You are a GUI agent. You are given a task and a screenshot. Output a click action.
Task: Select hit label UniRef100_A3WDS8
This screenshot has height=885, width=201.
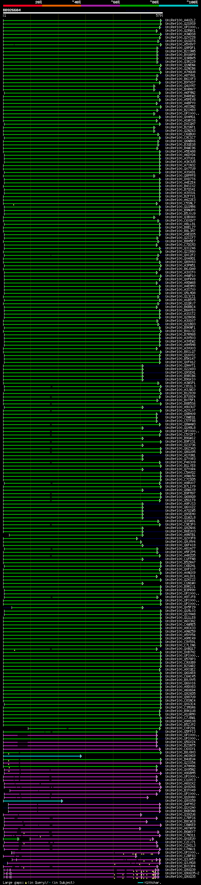click(x=180, y=34)
